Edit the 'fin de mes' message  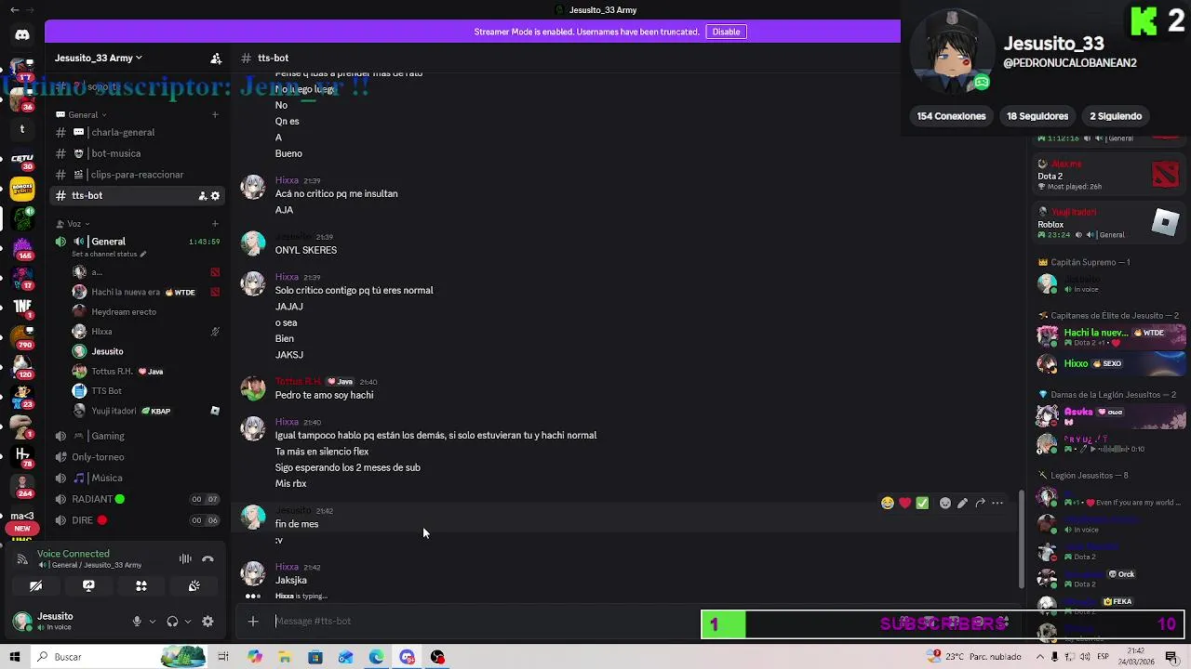tap(962, 503)
